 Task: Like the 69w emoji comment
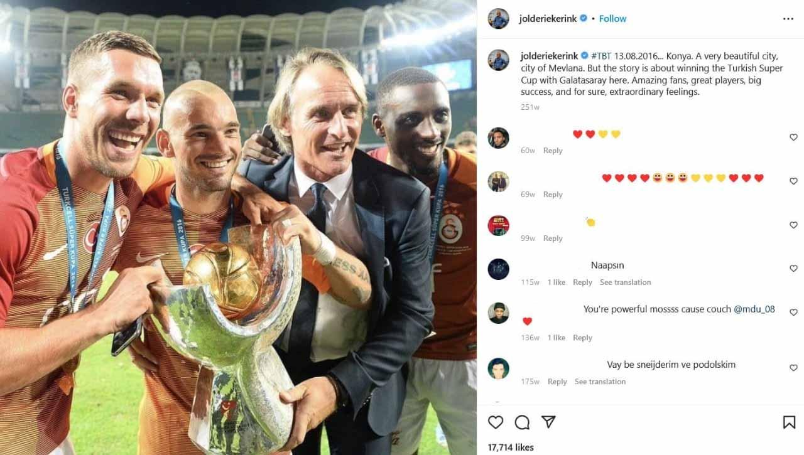coord(793,181)
